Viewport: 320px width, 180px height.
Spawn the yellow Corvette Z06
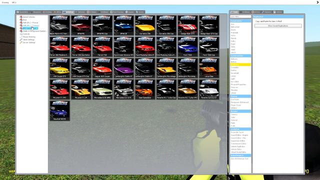145,25
